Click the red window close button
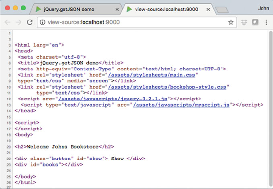Screen dimensions: 273x189 8,8
